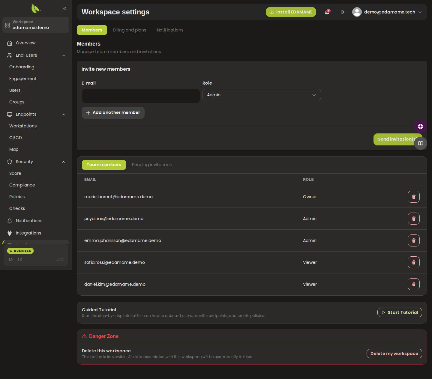
Task: Open Map in the sidebar
Action: (14, 149)
